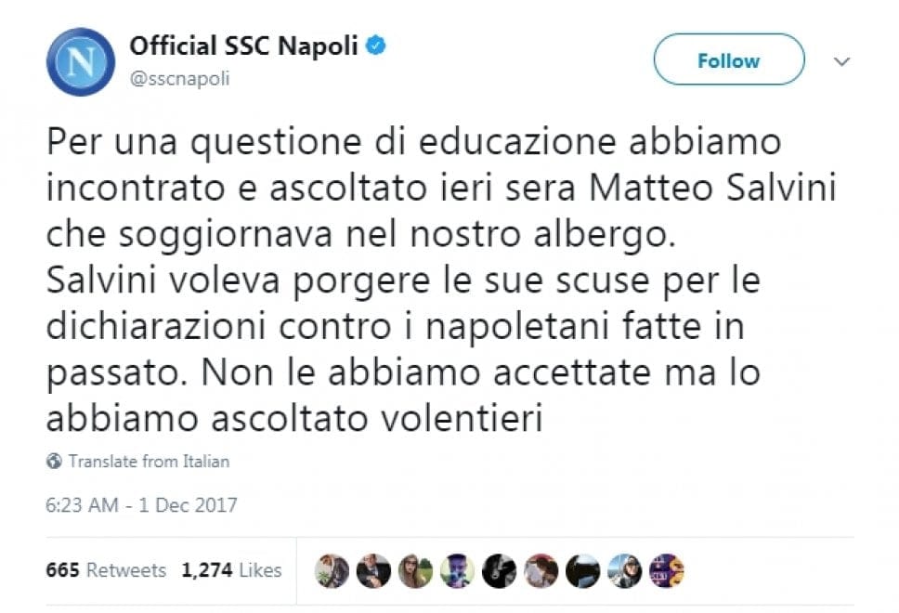899x613 pixels.
Task: Open the seventh liker's avatar
Action: pos(583,570)
